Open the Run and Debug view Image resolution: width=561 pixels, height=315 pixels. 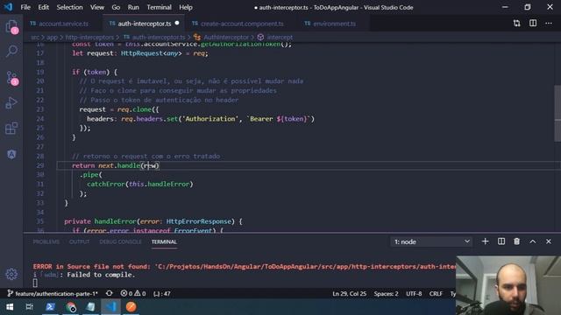click(11, 103)
